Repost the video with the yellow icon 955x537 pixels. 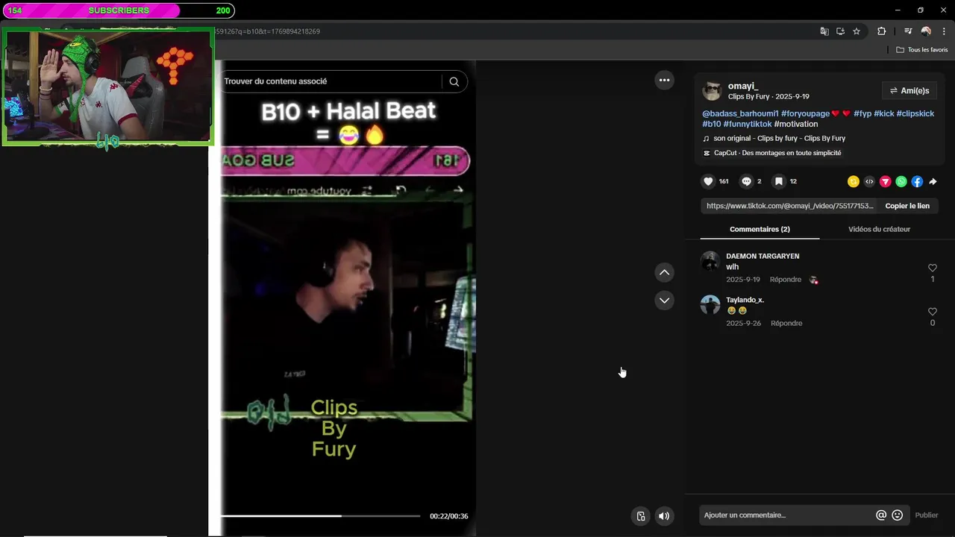854,181
